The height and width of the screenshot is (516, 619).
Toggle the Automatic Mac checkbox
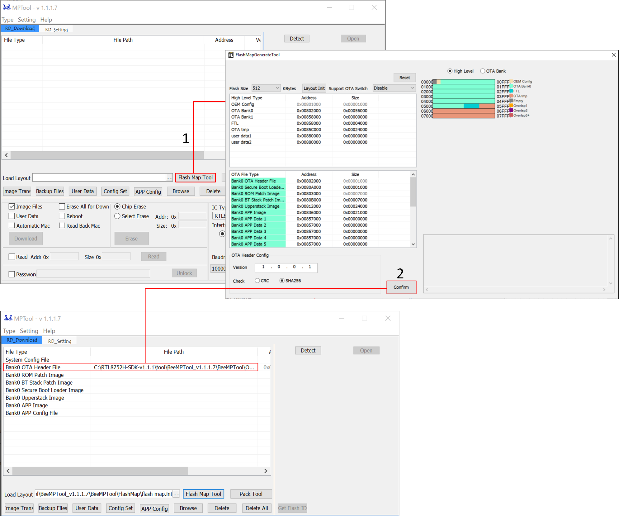(12, 225)
